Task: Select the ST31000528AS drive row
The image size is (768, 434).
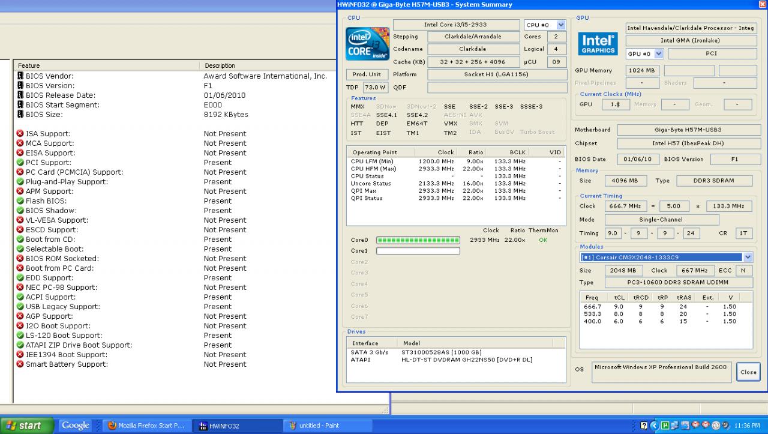Action: (x=456, y=352)
